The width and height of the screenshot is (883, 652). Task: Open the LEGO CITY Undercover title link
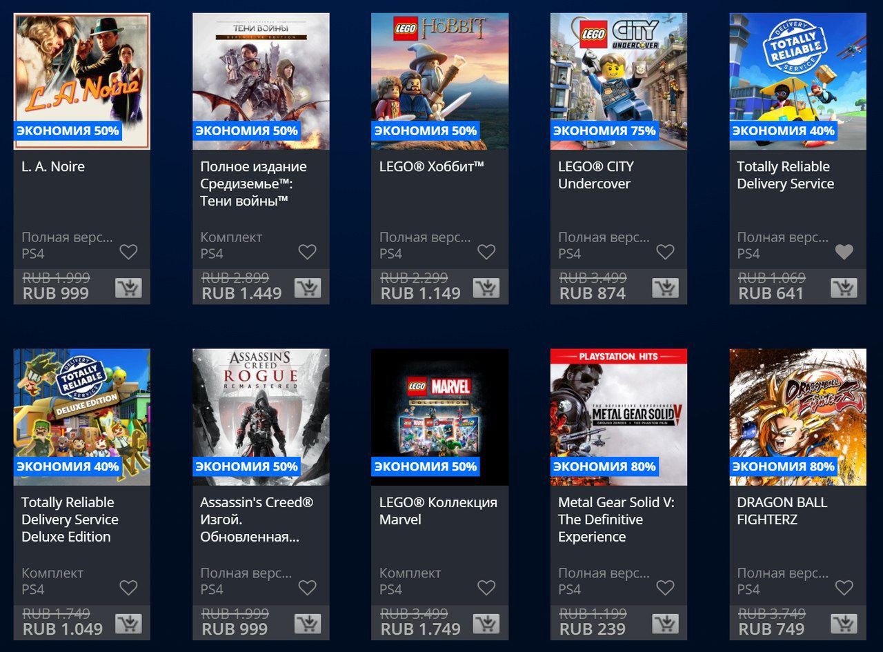(x=596, y=175)
